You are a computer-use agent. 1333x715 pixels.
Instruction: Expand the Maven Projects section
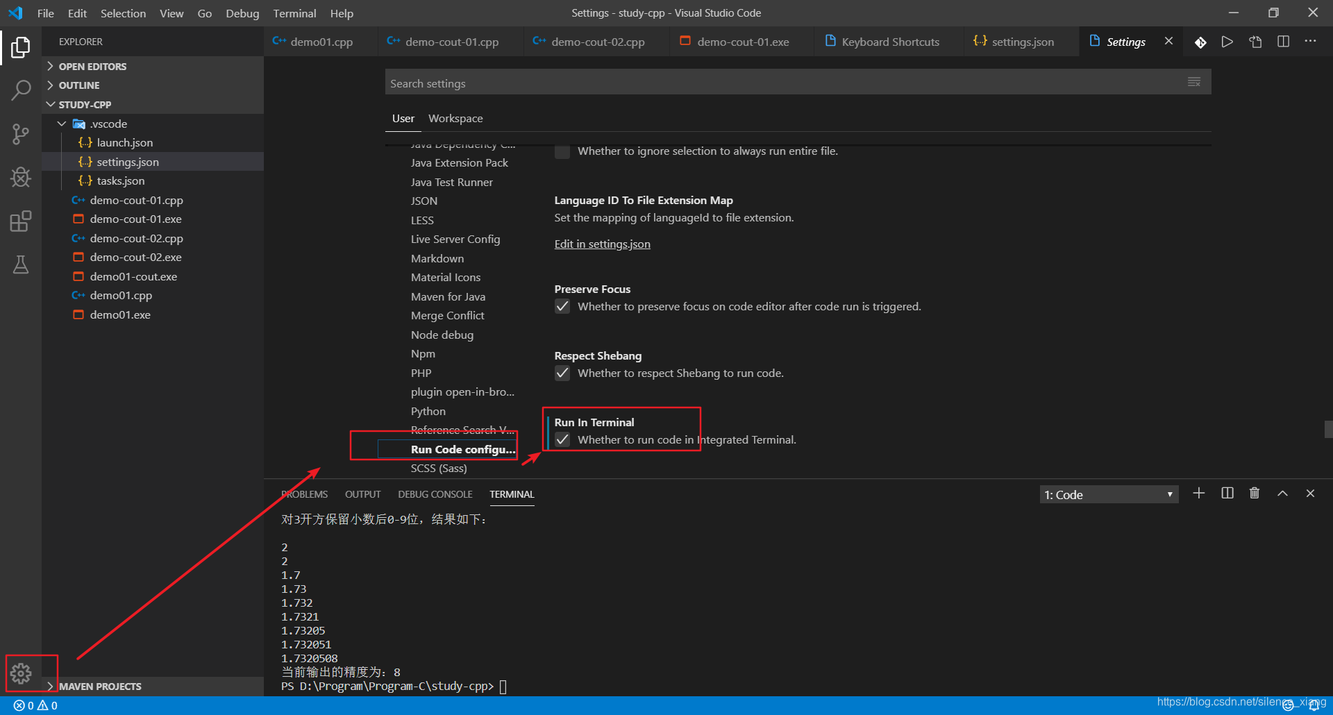[x=153, y=687]
